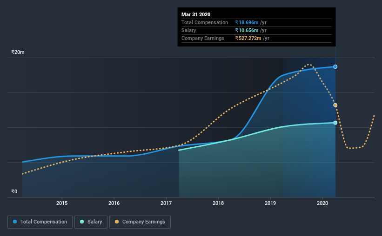Viewport: 382px width, 236px height.
Task: Click the blue Total Compensation data point marker
Action: coord(335,66)
